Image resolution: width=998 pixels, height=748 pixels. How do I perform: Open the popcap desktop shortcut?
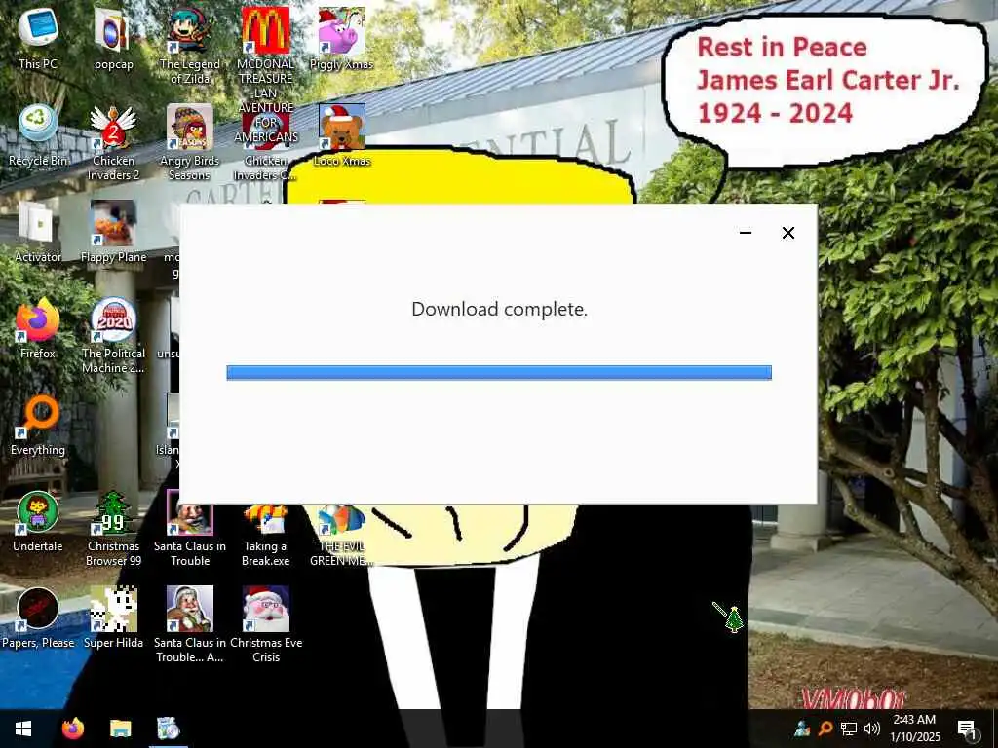click(x=113, y=38)
